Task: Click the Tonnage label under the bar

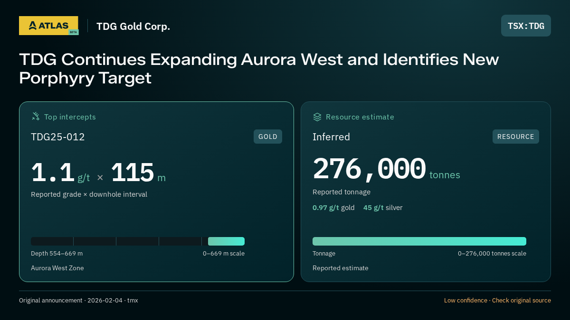Action: click(324, 254)
